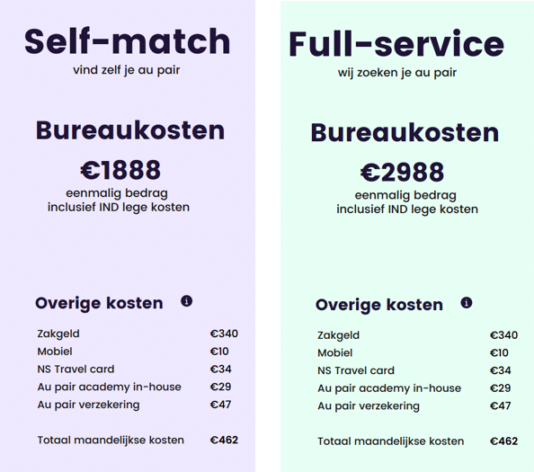Click 'wij zoeken je au pair' subtitle

[397, 73]
